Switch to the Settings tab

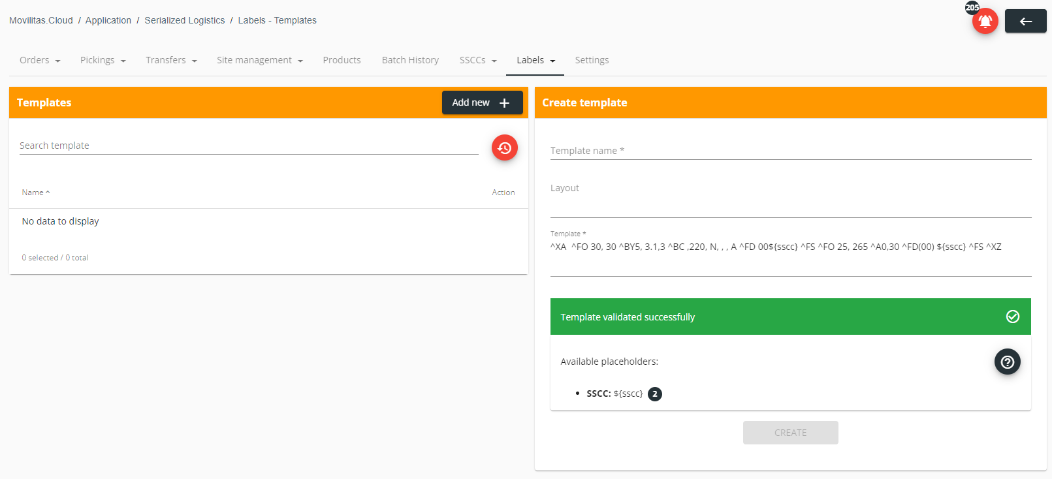click(x=592, y=60)
